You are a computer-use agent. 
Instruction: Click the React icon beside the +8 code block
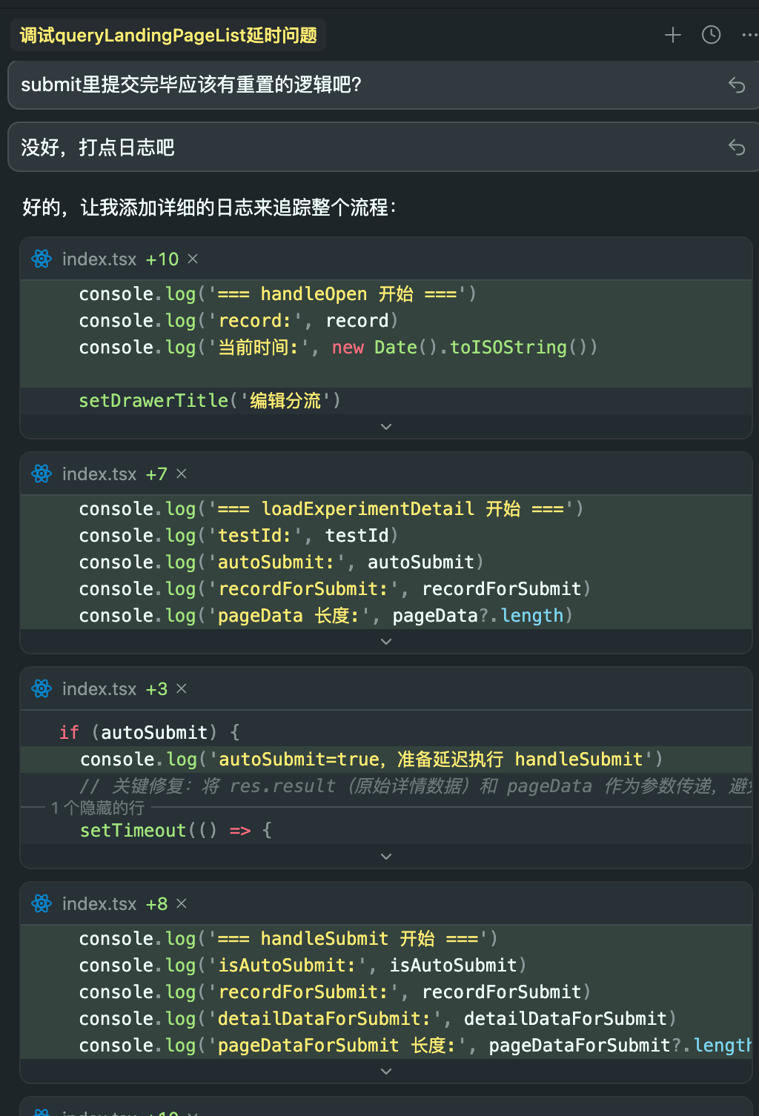(42, 903)
